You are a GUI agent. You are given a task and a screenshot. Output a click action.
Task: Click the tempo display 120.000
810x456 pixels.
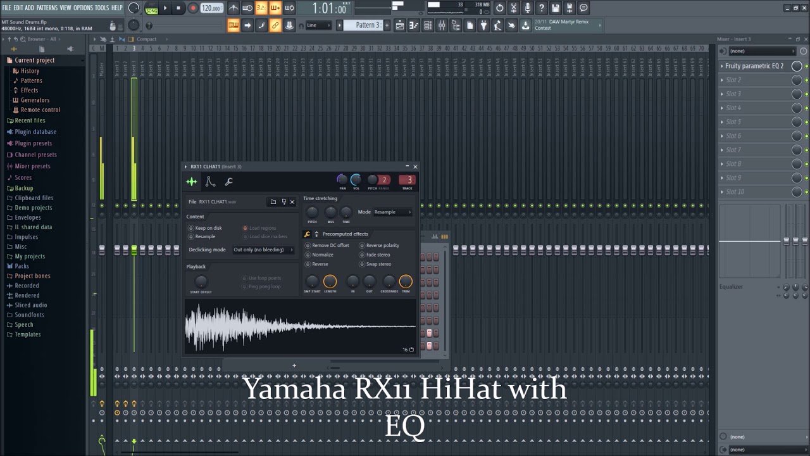coord(211,8)
